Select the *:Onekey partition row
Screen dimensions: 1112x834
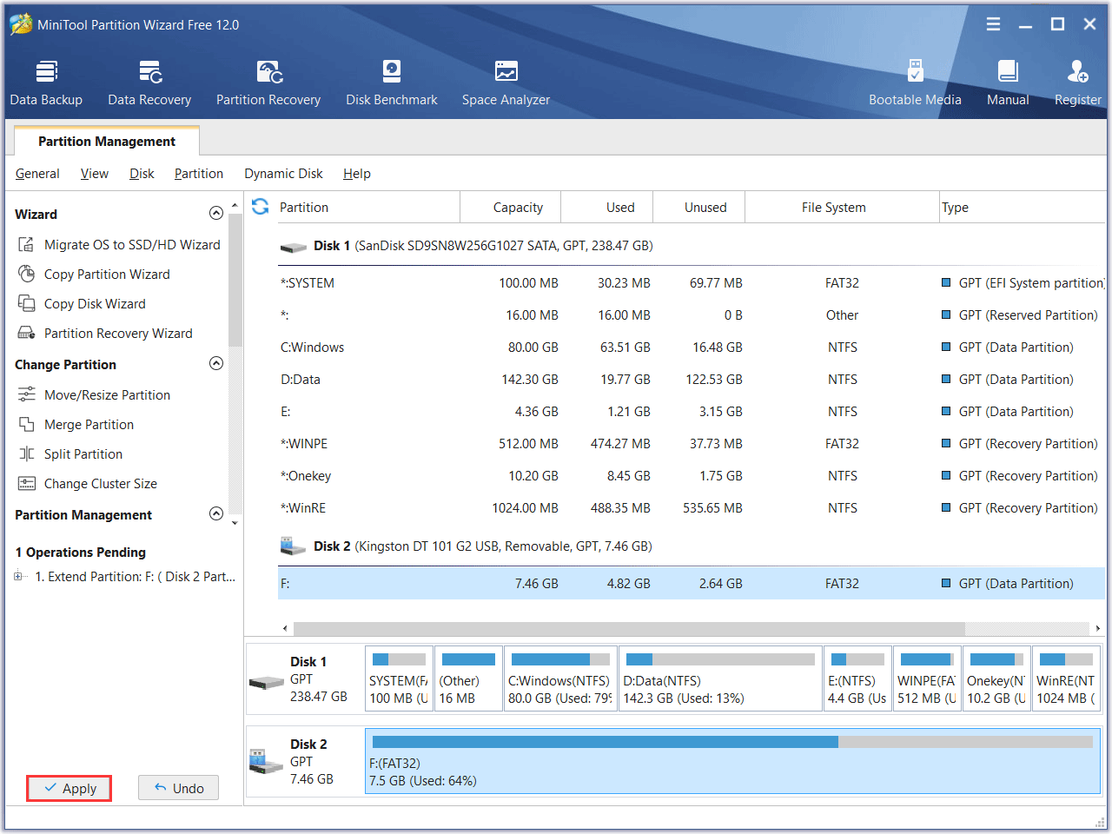pyautogui.click(x=691, y=476)
